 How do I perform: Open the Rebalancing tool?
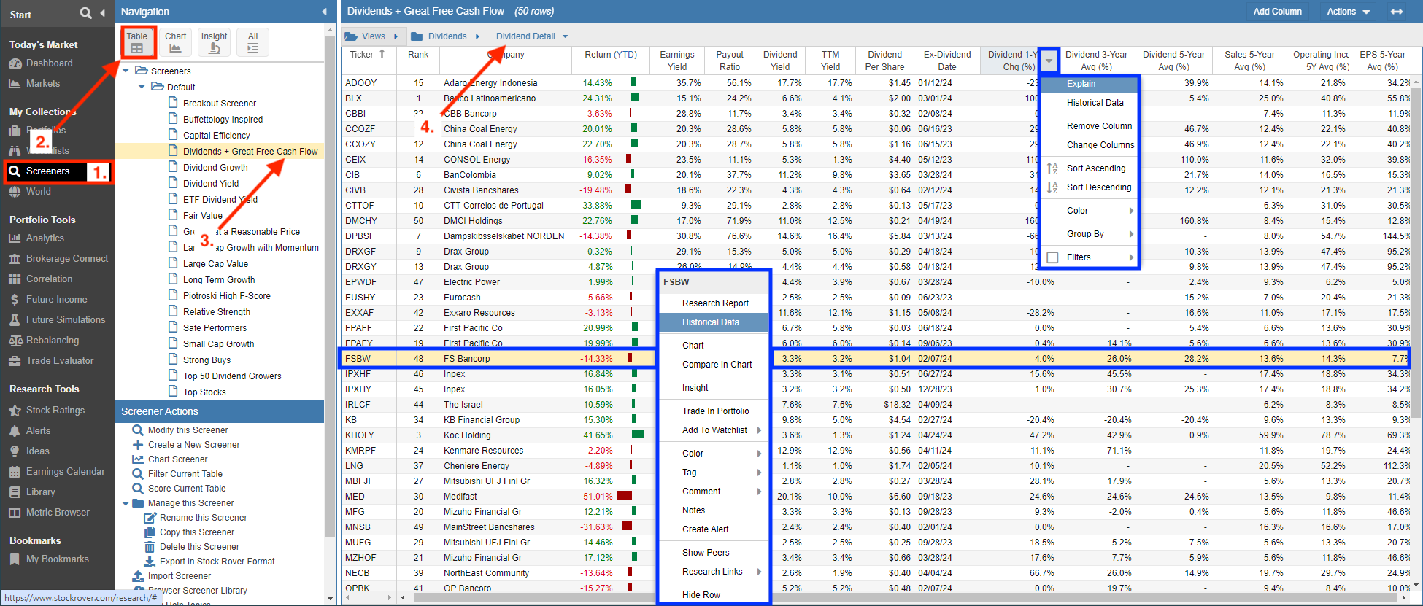coord(53,340)
